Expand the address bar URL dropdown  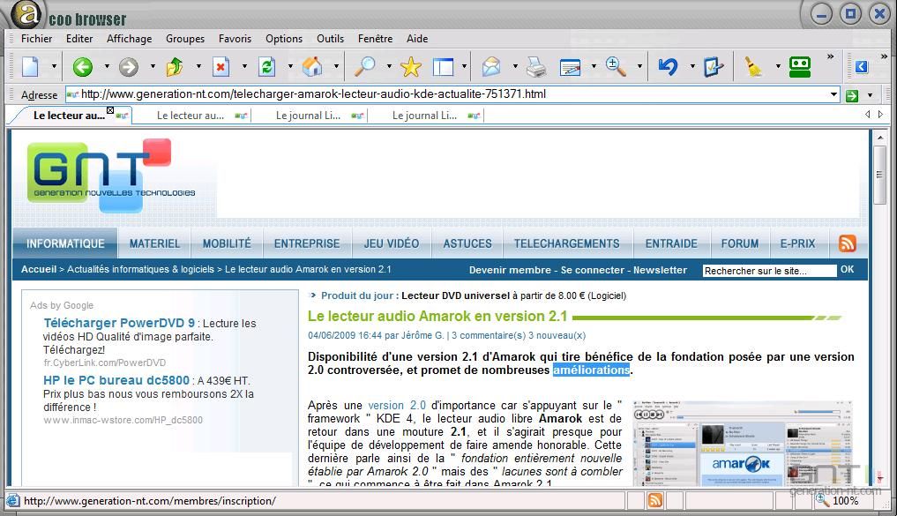point(833,94)
